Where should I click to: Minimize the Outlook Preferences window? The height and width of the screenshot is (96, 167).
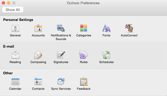(x=9, y=3)
